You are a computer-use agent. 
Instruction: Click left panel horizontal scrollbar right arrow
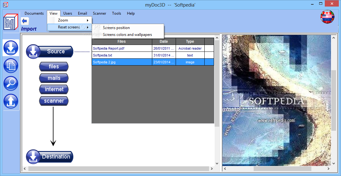(212, 169)
